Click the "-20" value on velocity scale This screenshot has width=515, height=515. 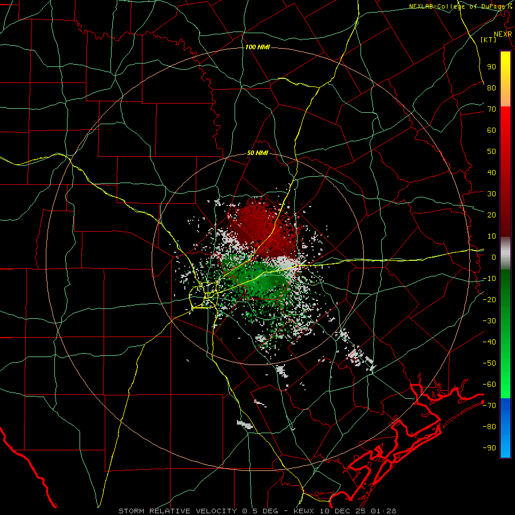(489, 299)
